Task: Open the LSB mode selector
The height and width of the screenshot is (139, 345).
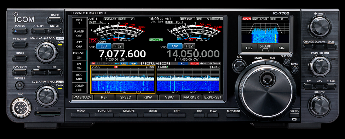Action: click(104, 46)
